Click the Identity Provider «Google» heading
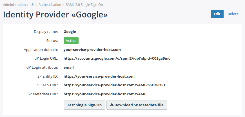 coord(55,15)
